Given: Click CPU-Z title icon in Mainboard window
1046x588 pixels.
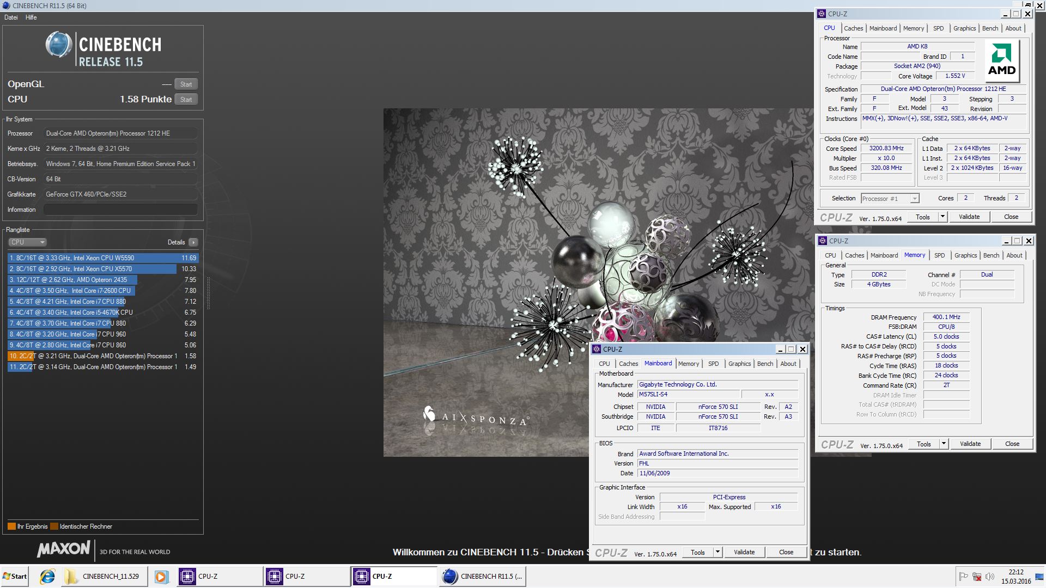Looking at the screenshot, I should point(596,350).
